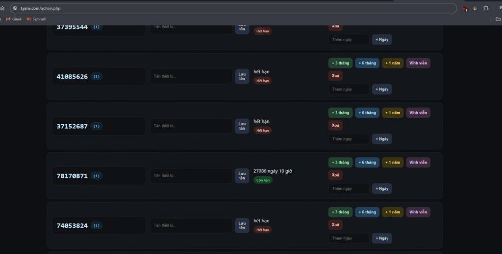Open the site information icon in address bar
The image size is (502, 254).
(15, 8)
